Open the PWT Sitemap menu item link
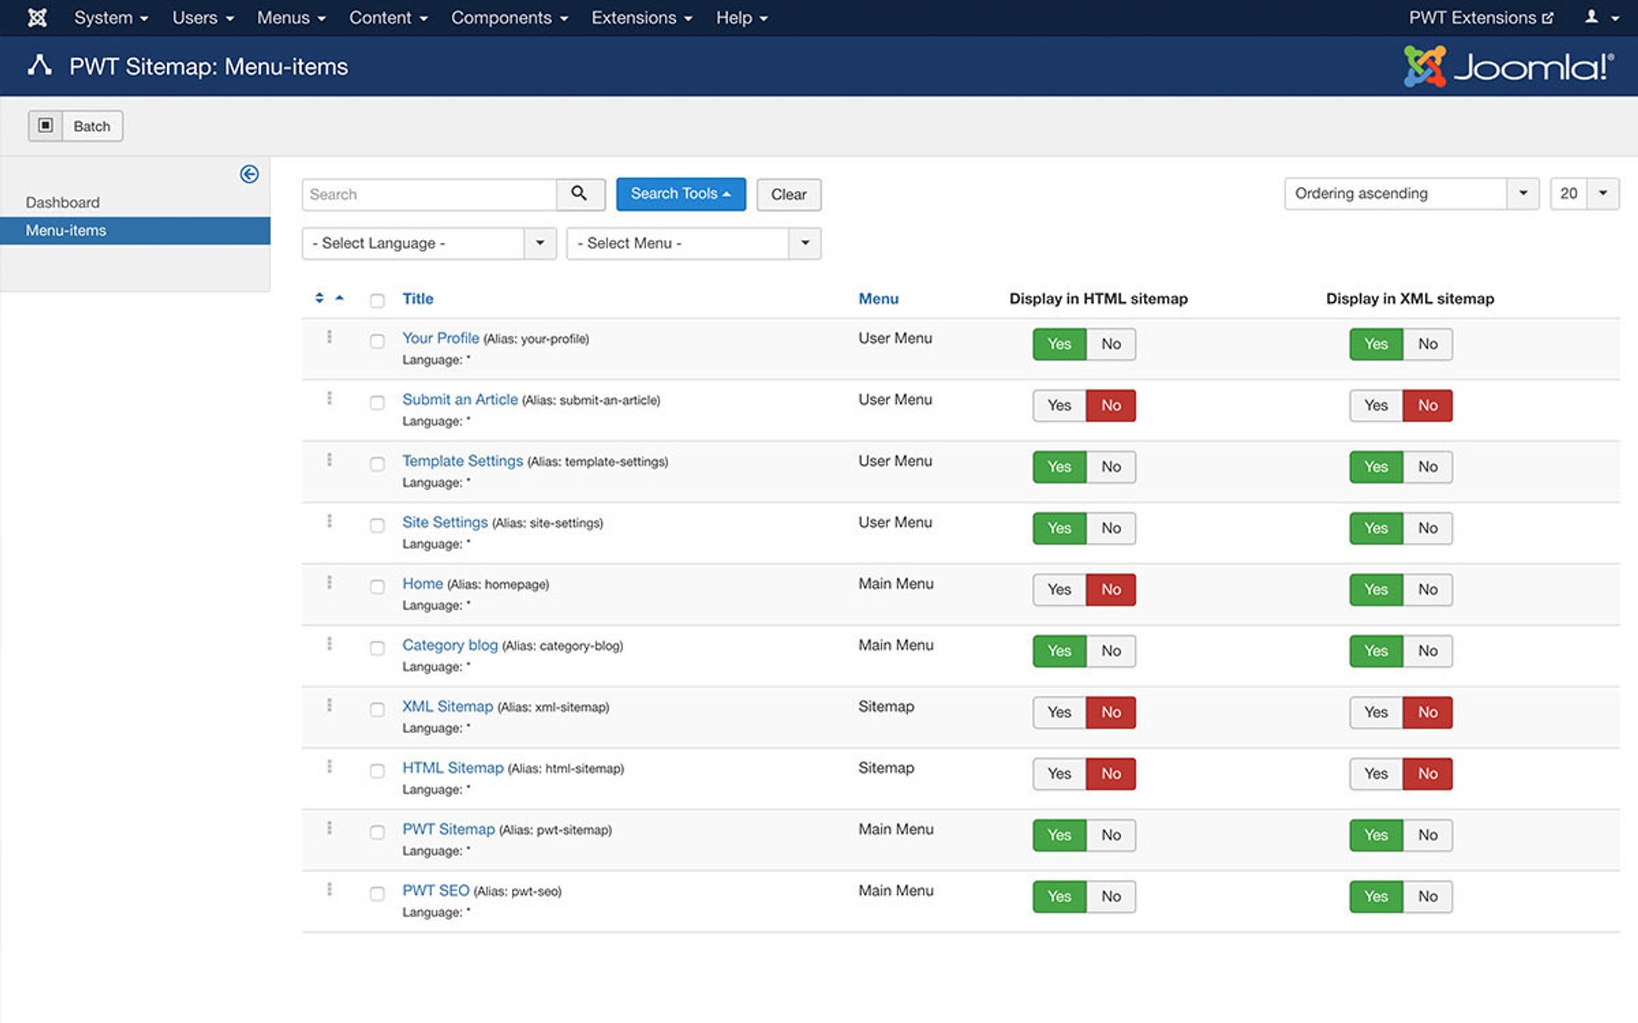This screenshot has height=1023, width=1638. [x=448, y=829]
